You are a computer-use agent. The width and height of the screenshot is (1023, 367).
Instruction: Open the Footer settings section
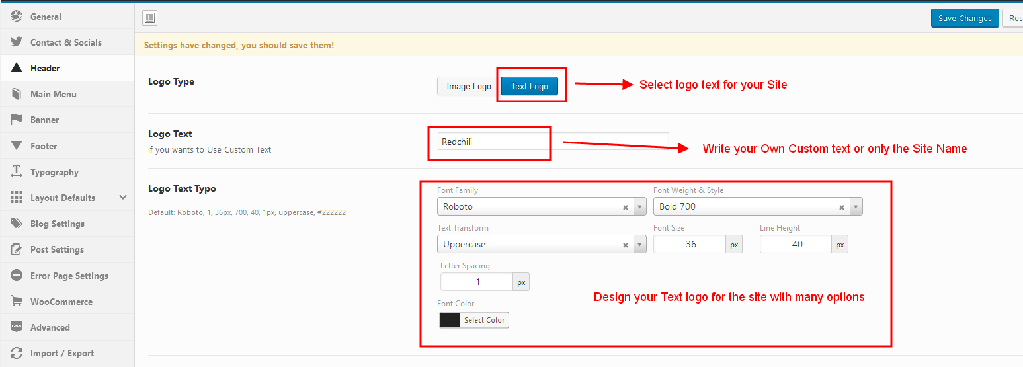pyautogui.click(x=67, y=146)
